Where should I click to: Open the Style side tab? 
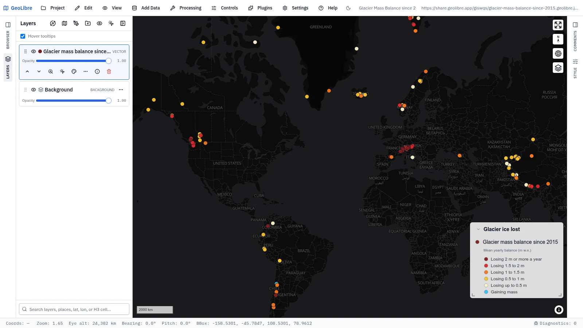click(575, 69)
